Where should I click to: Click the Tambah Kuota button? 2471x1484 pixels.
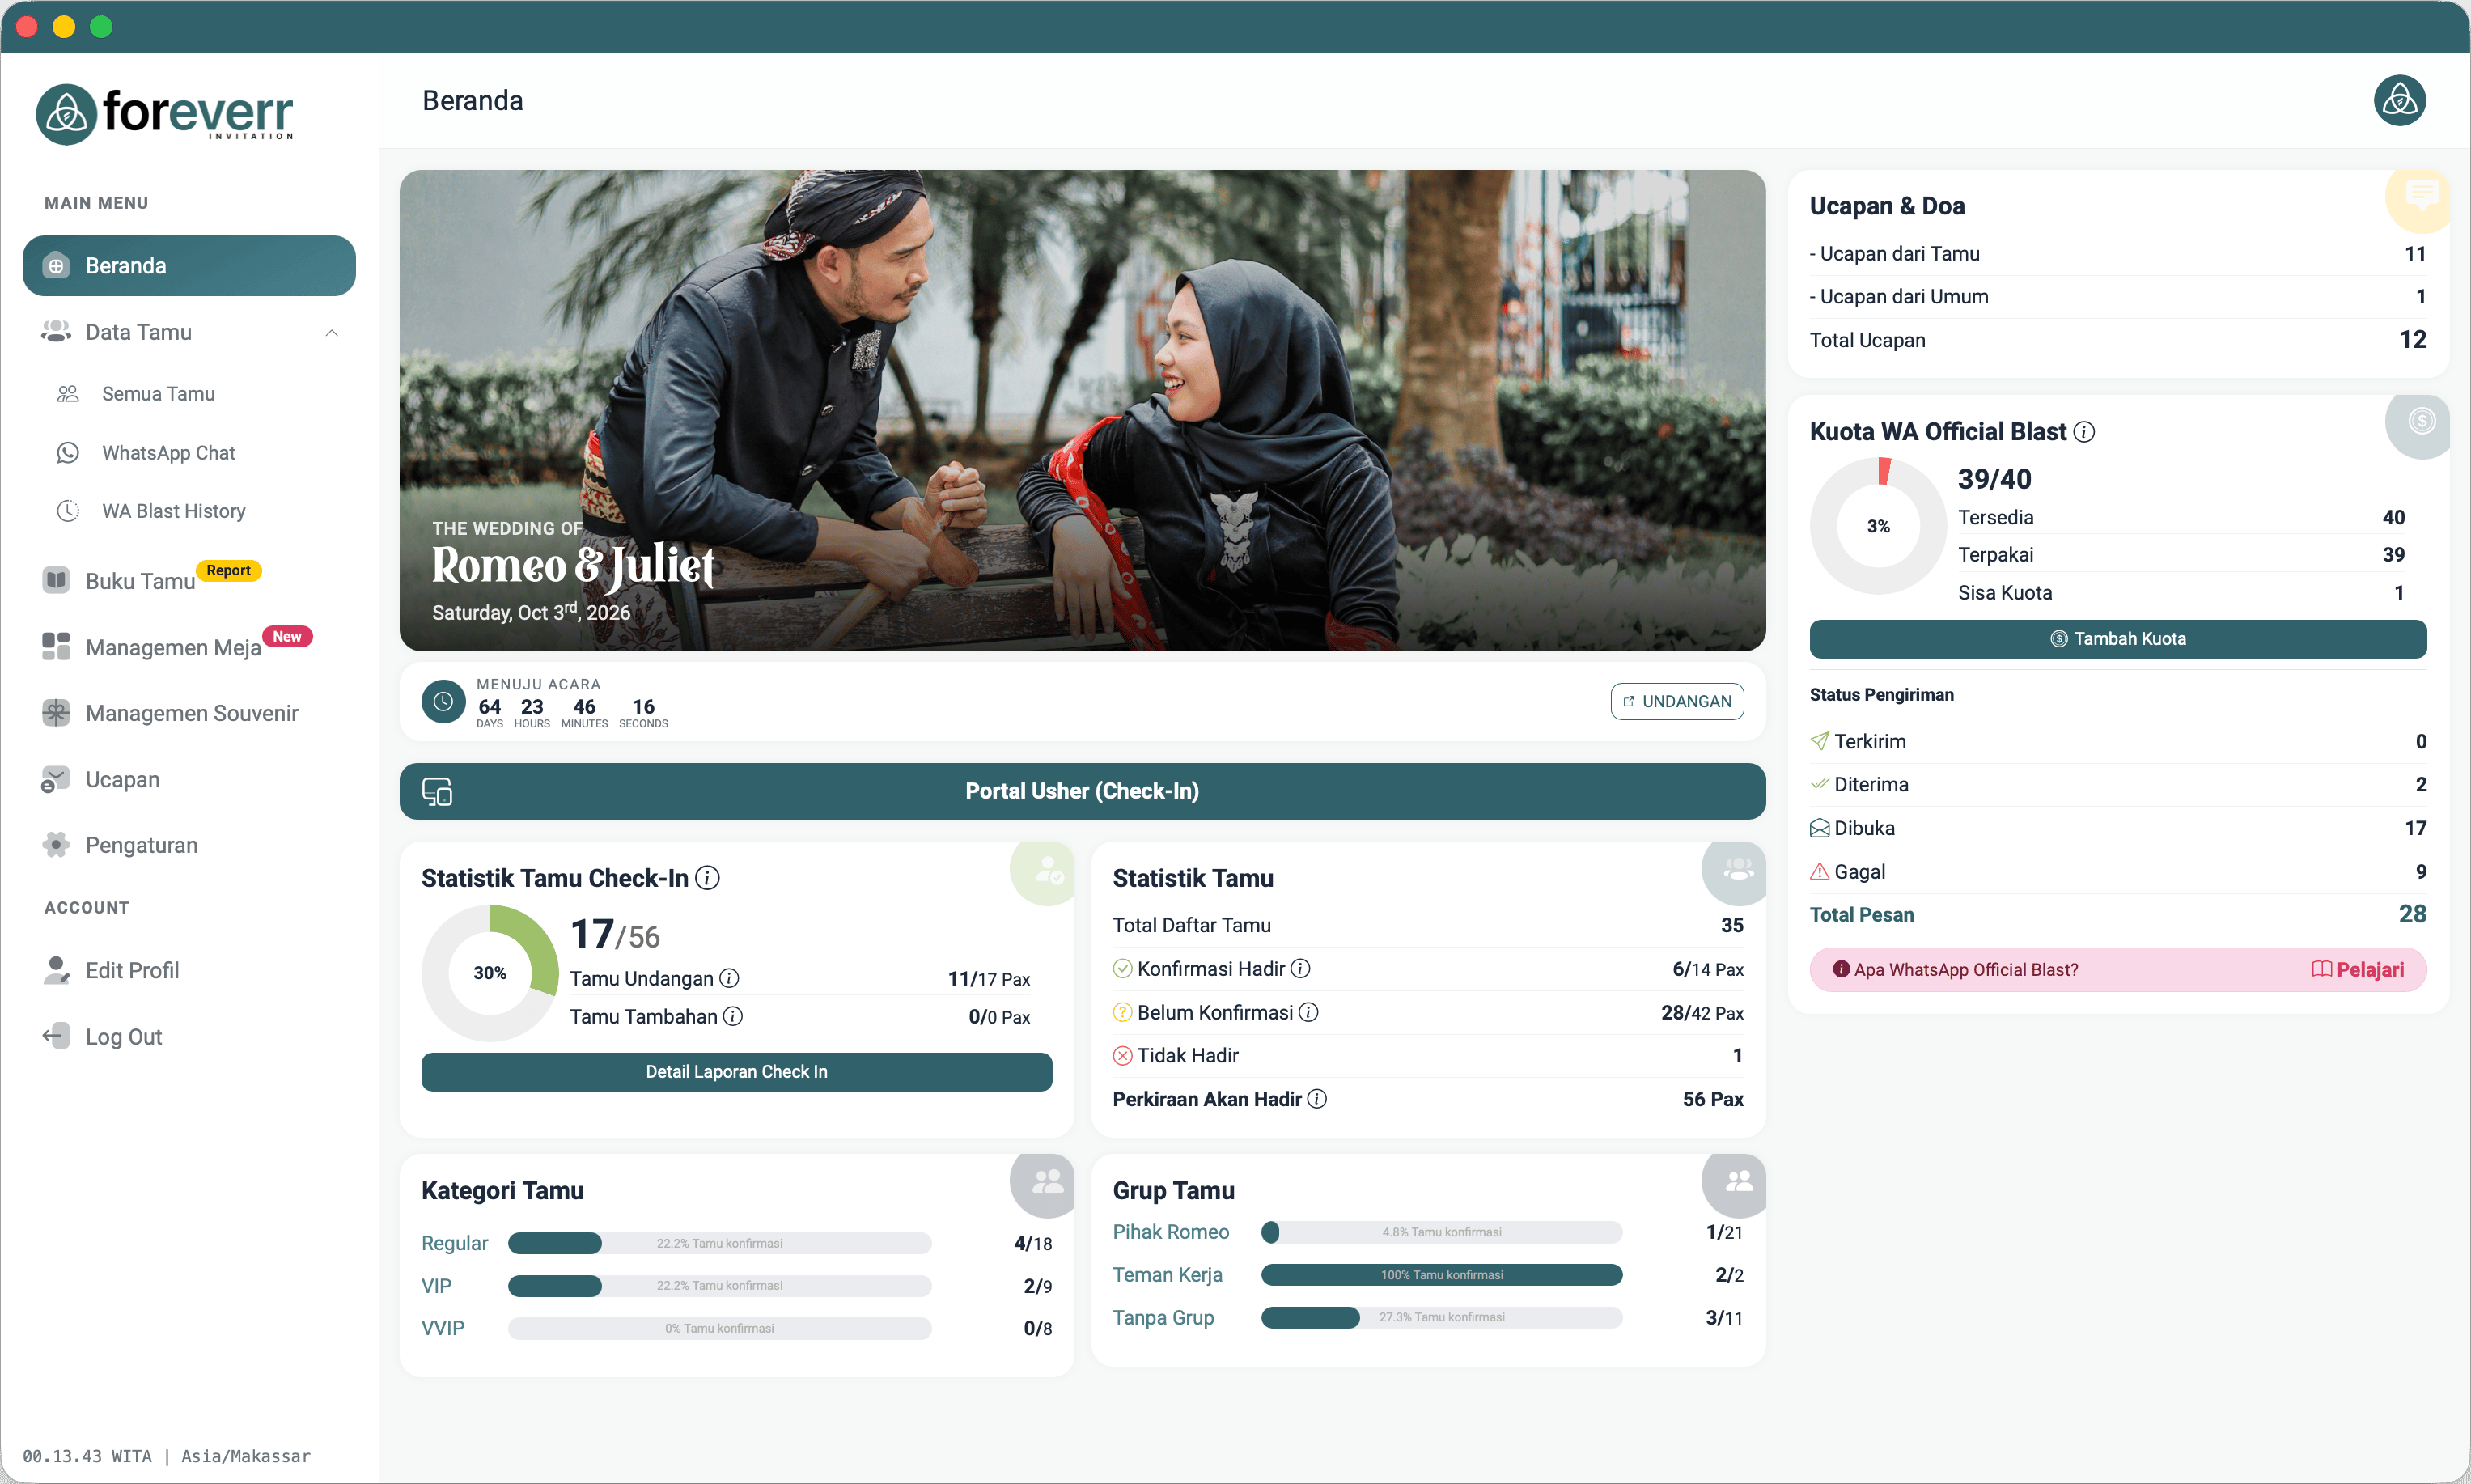(x=2117, y=639)
